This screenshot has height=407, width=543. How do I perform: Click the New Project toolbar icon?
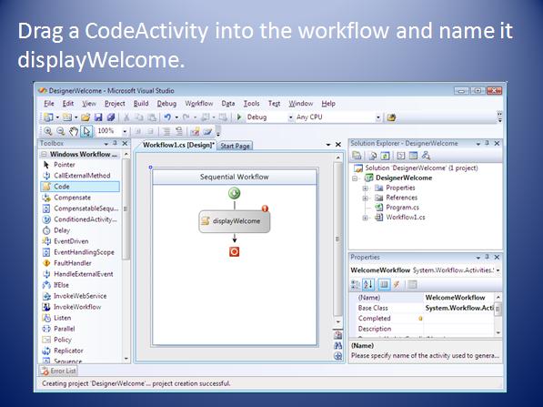coord(48,117)
